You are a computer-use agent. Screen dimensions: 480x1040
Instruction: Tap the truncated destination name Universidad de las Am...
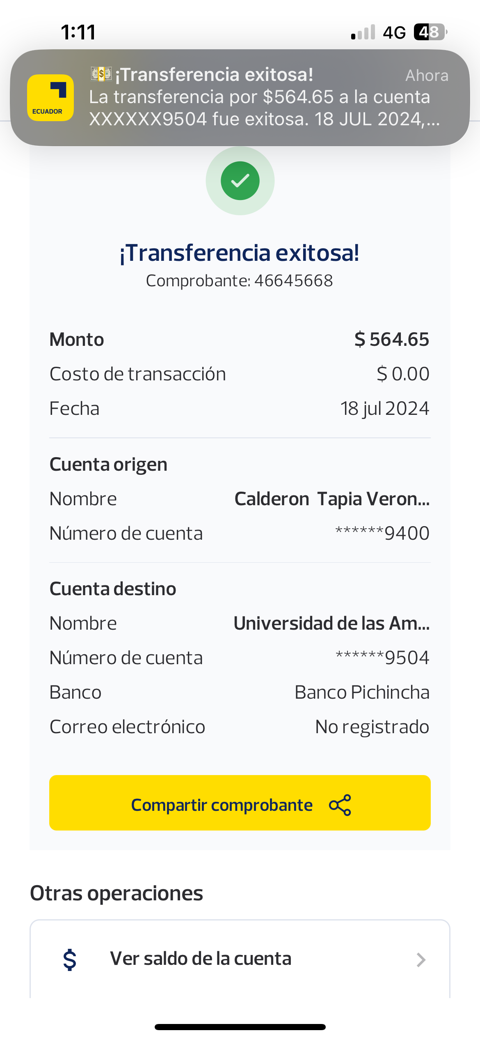331,624
